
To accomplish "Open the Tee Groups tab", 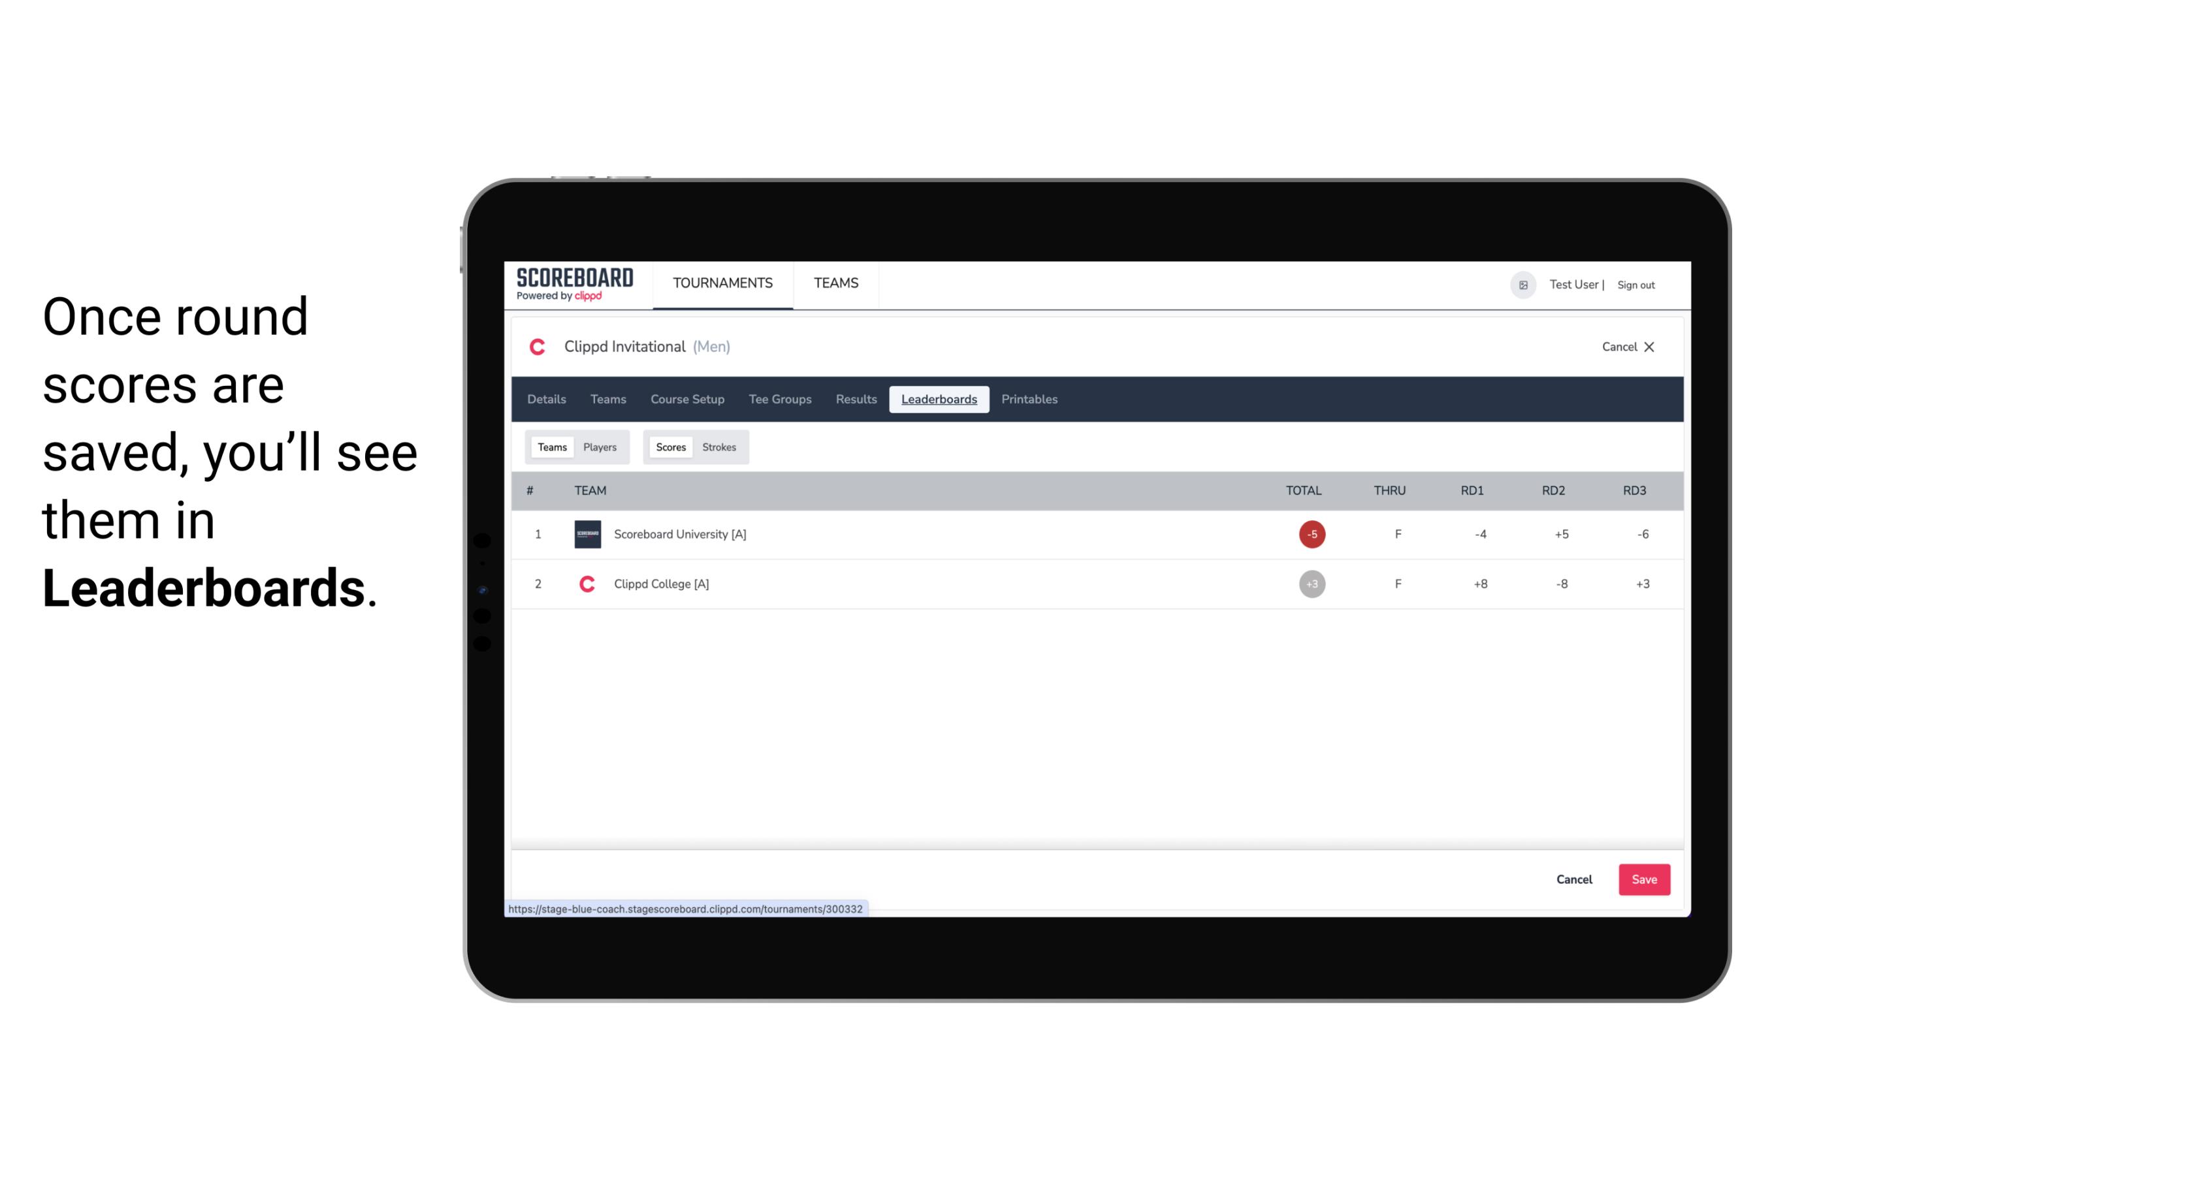I will (x=779, y=400).
